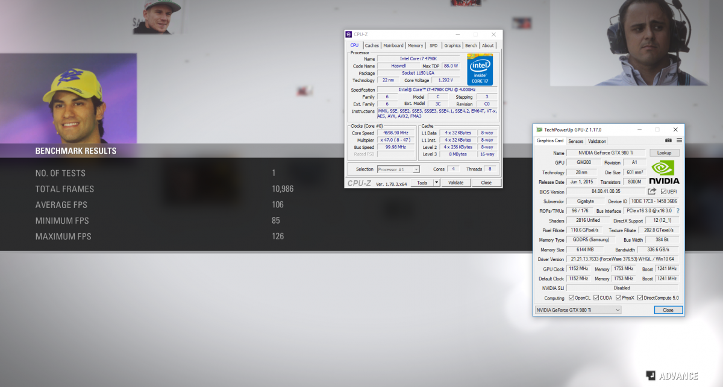Click the Driver Version field in GPU-Z
Image resolution: width=723 pixels, height=387 pixels.
tap(623, 259)
